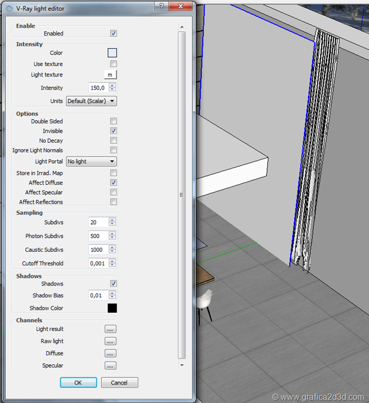The image size is (369, 403).
Task: Open the Units dropdown
Action: [x=91, y=101]
